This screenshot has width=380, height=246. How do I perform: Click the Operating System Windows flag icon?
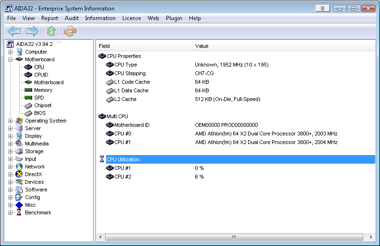(19, 121)
